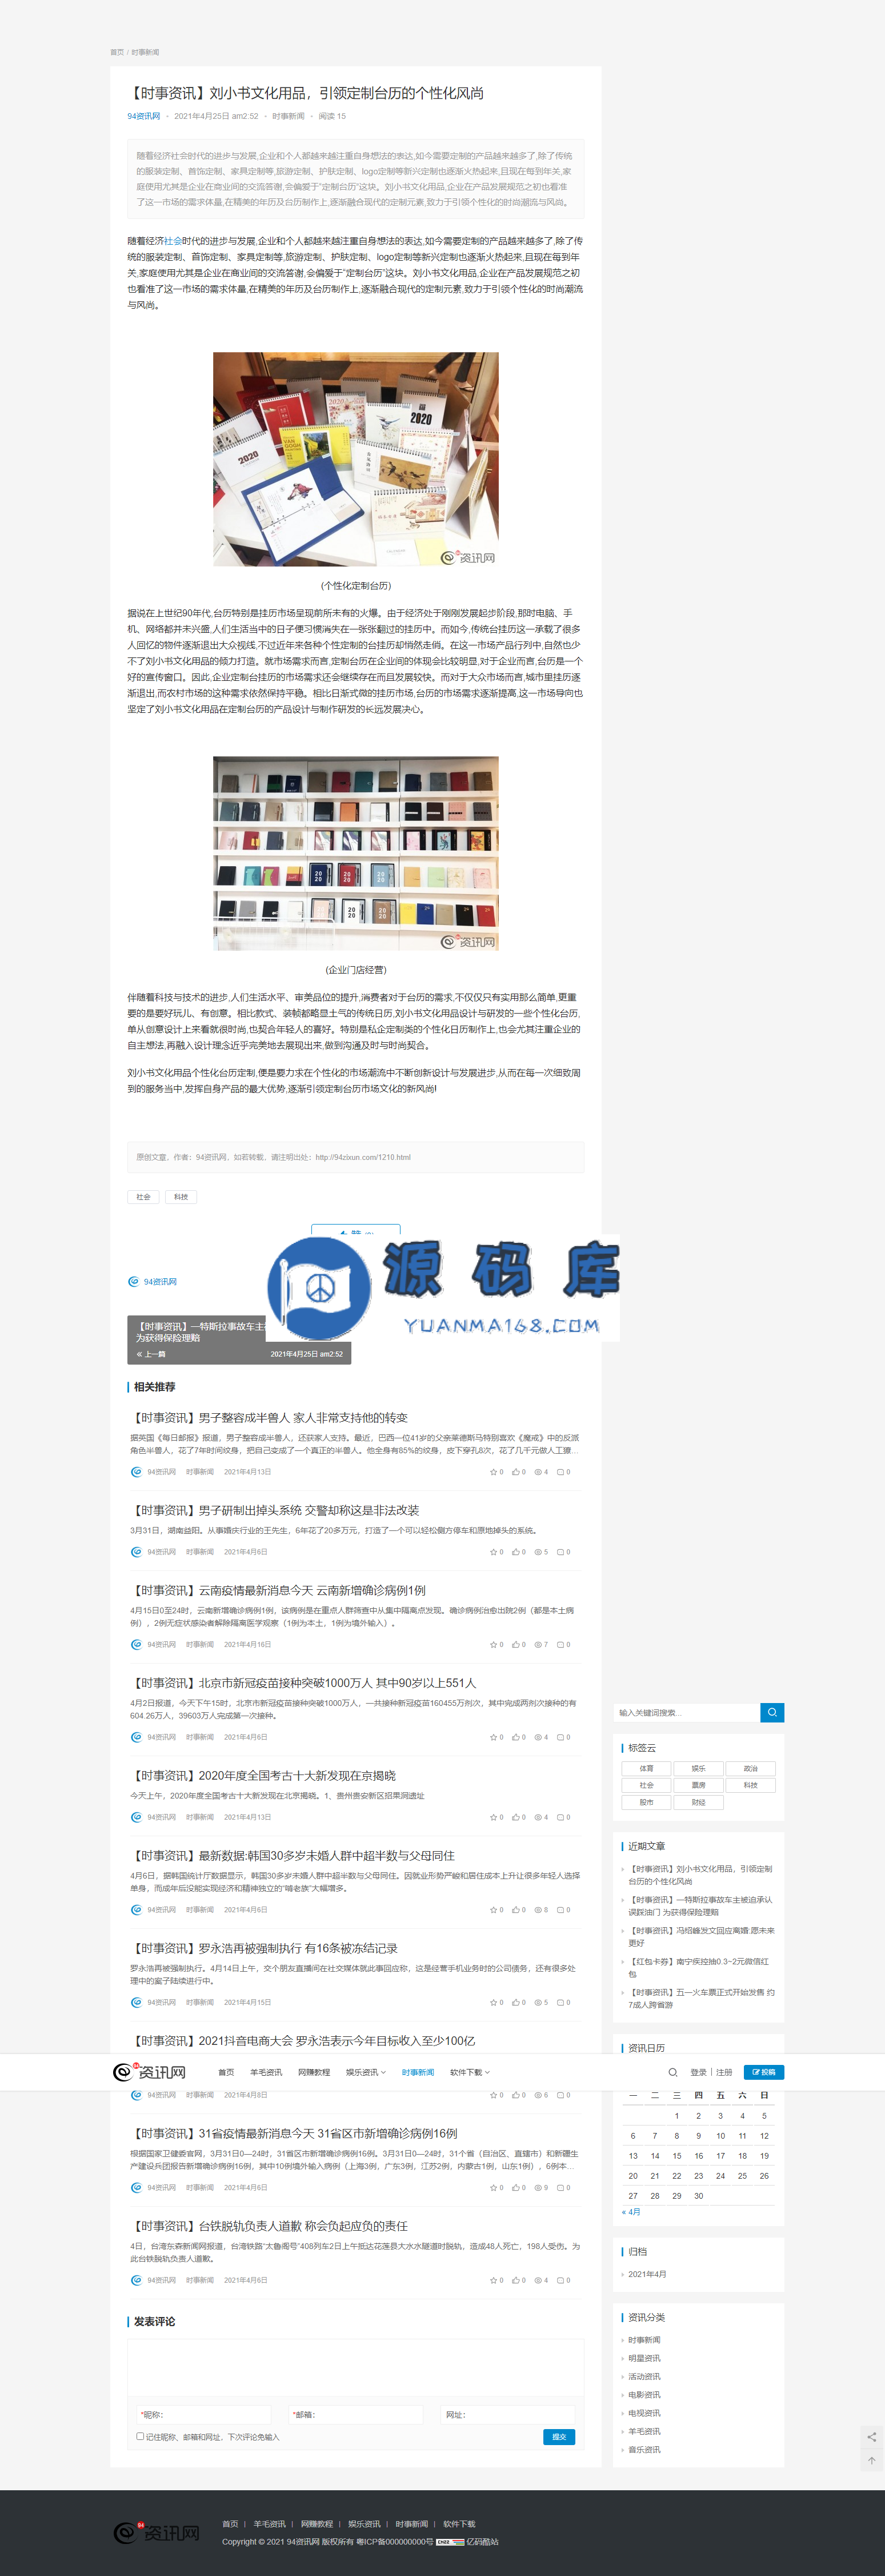Click 注册 in sticky navbar
This screenshot has width=885, height=2576.
pyautogui.click(x=724, y=2072)
